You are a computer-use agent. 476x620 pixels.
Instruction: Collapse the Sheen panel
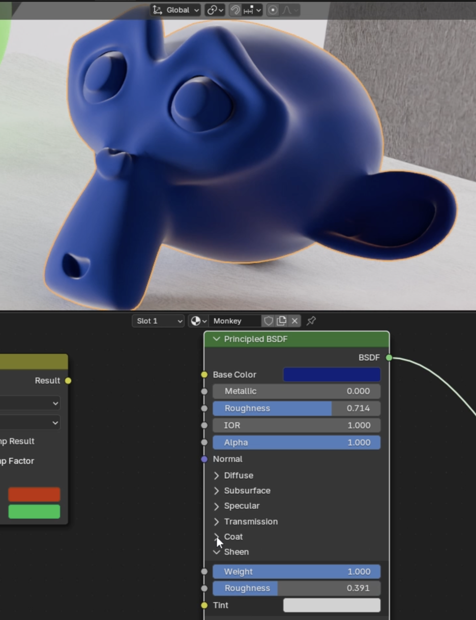(x=217, y=552)
